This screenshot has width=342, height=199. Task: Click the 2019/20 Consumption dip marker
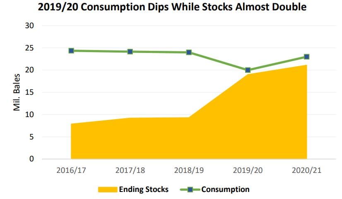coord(248,70)
